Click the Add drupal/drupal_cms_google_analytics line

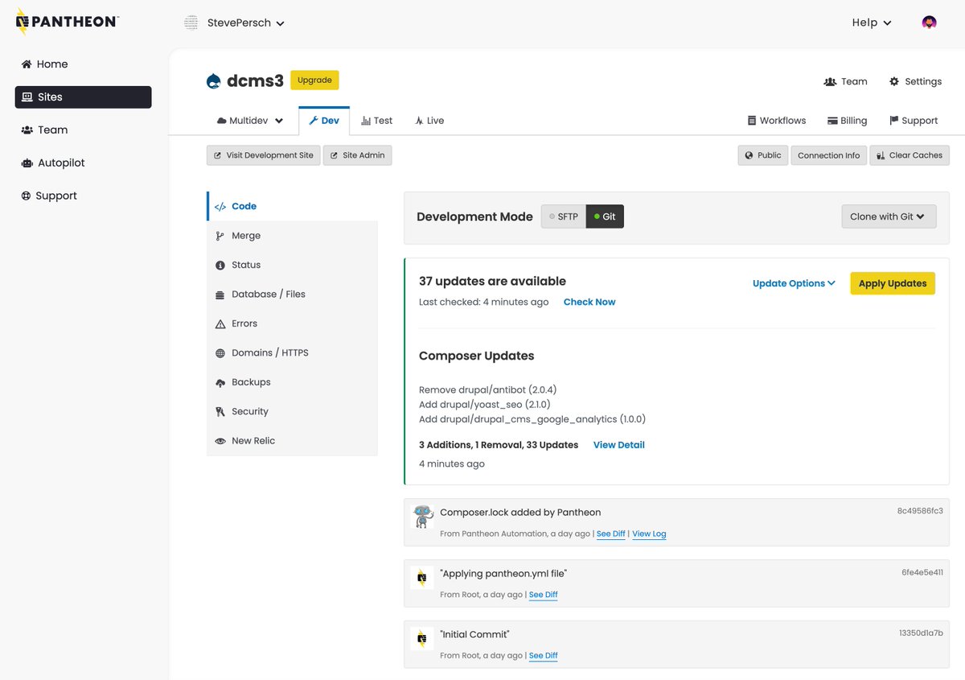tap(532, 419)
